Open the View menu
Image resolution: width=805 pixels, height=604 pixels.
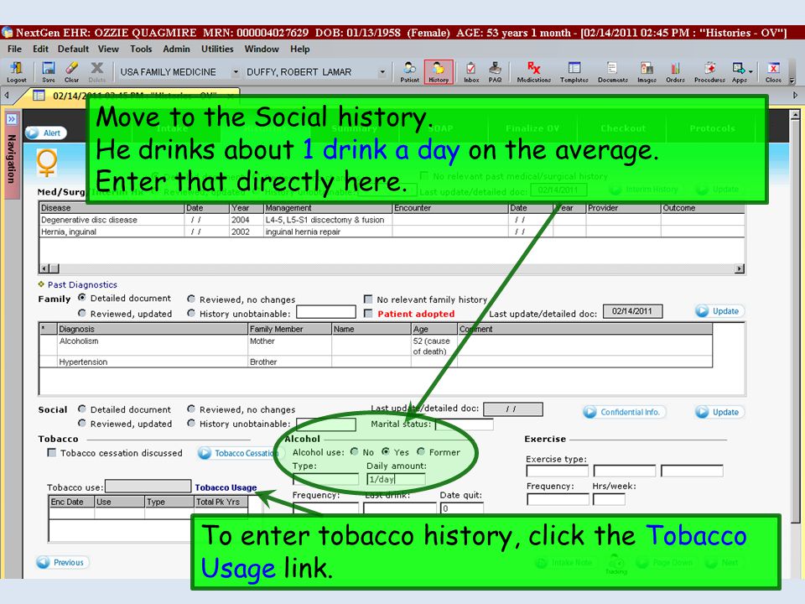[108, 49]
